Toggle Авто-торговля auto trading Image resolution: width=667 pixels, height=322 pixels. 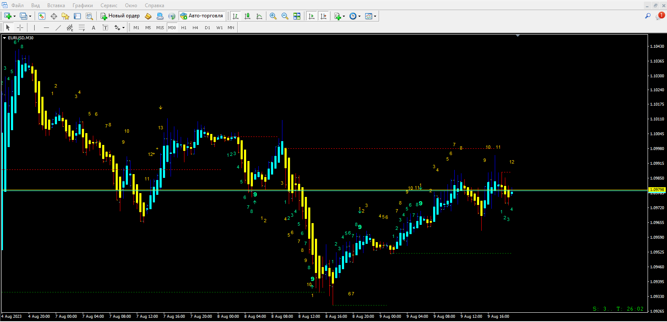[x=202, y=16]
